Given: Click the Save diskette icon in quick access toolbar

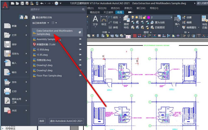Looking at the screenshot, I should [x=22, y=3].
